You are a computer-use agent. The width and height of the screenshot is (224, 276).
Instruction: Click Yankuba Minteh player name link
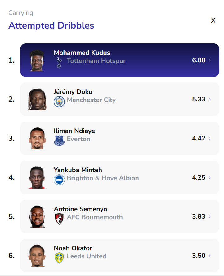point(78,170)
